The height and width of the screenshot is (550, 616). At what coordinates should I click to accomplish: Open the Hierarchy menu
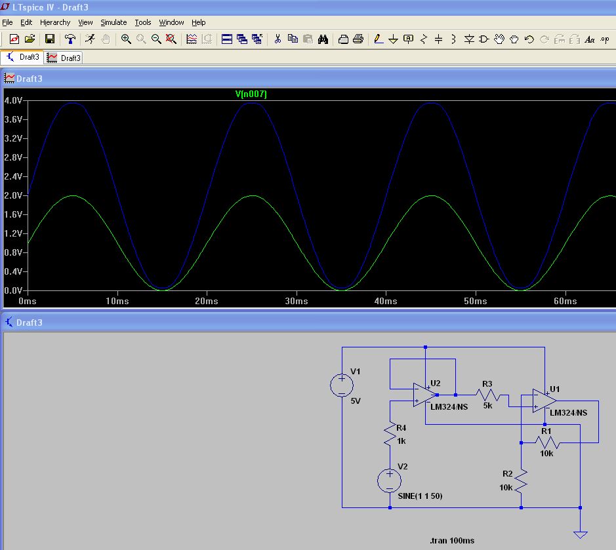click(x=55, y=22)
